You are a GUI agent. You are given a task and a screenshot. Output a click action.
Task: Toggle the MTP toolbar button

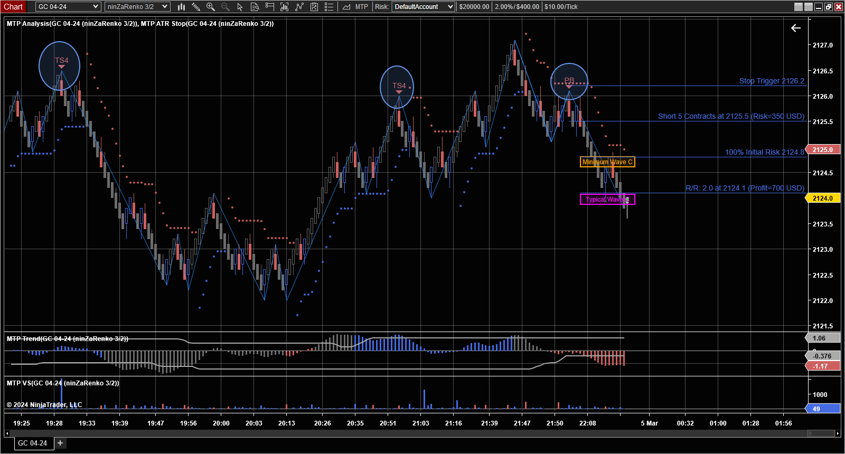[x=362, y=7]
